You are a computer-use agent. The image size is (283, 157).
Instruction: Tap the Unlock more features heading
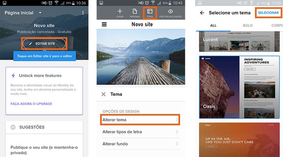coord(40,75)
